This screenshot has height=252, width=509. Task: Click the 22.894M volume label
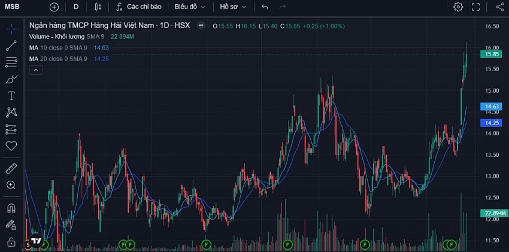(493, 213)
